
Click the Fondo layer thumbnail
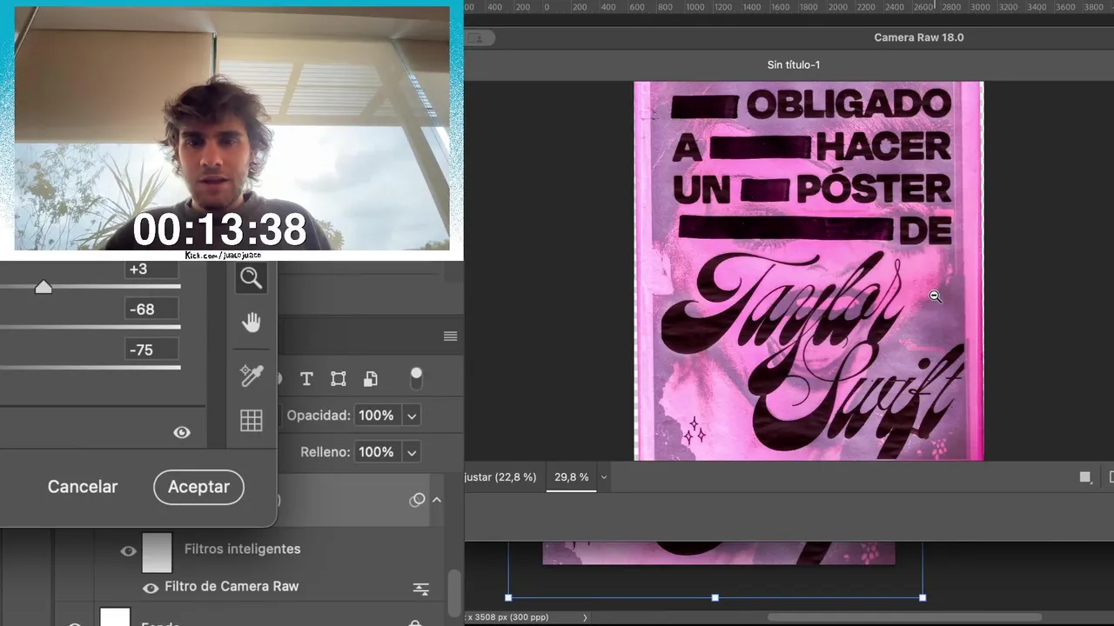(115, 617)
